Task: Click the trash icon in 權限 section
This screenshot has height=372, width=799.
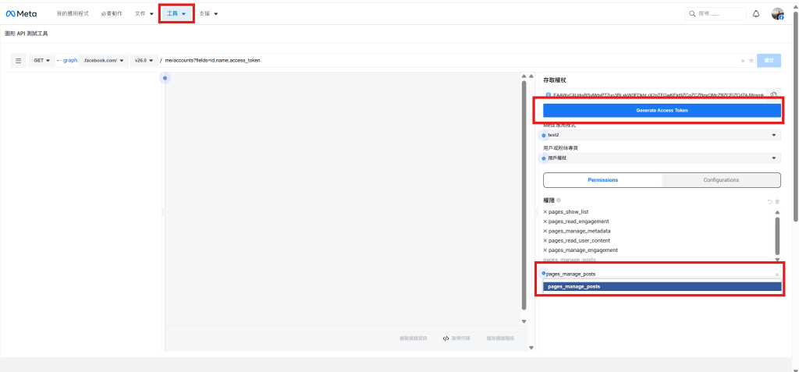Action: pyautogui.click(x=778, y=202)
